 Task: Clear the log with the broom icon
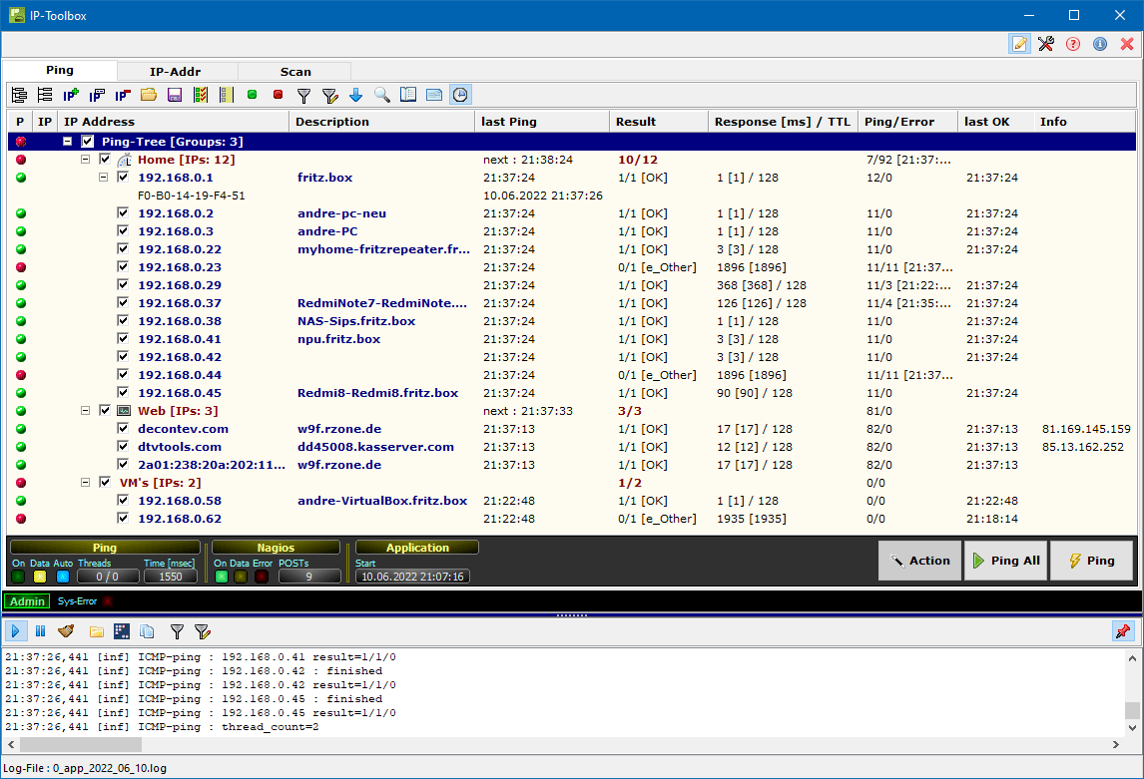tap(65, 631)
